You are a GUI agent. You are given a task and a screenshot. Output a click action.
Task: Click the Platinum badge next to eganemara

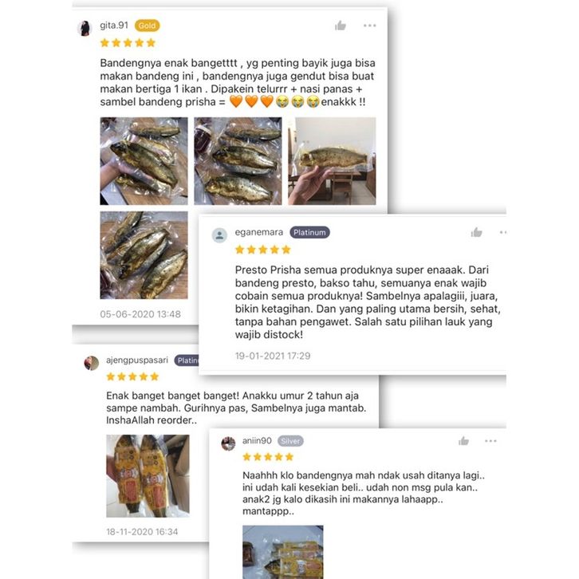click(x=309, y=232)
